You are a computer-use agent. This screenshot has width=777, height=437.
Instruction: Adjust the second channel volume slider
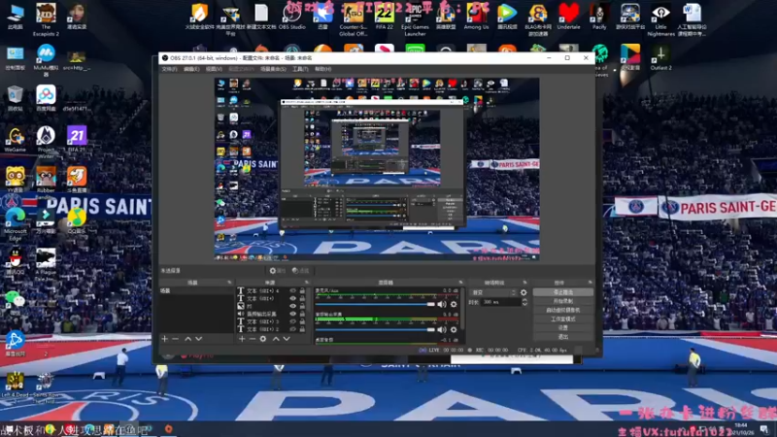pos(375,329)
